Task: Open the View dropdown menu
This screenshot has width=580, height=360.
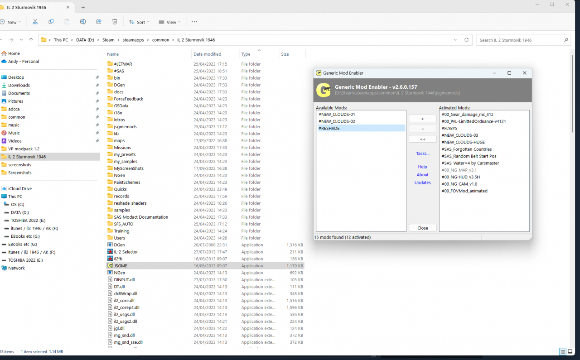Action: 169,22
